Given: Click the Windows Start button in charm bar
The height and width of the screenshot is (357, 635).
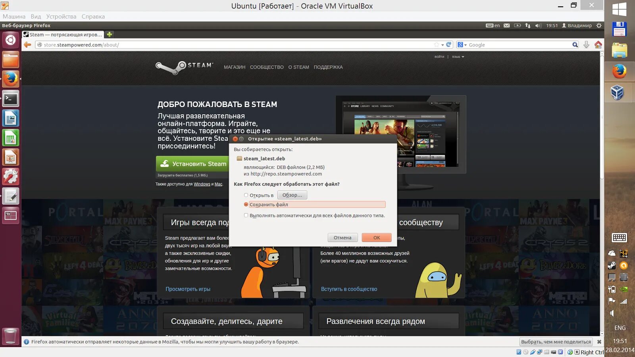Looking at the screenshot, I should 620,9.
